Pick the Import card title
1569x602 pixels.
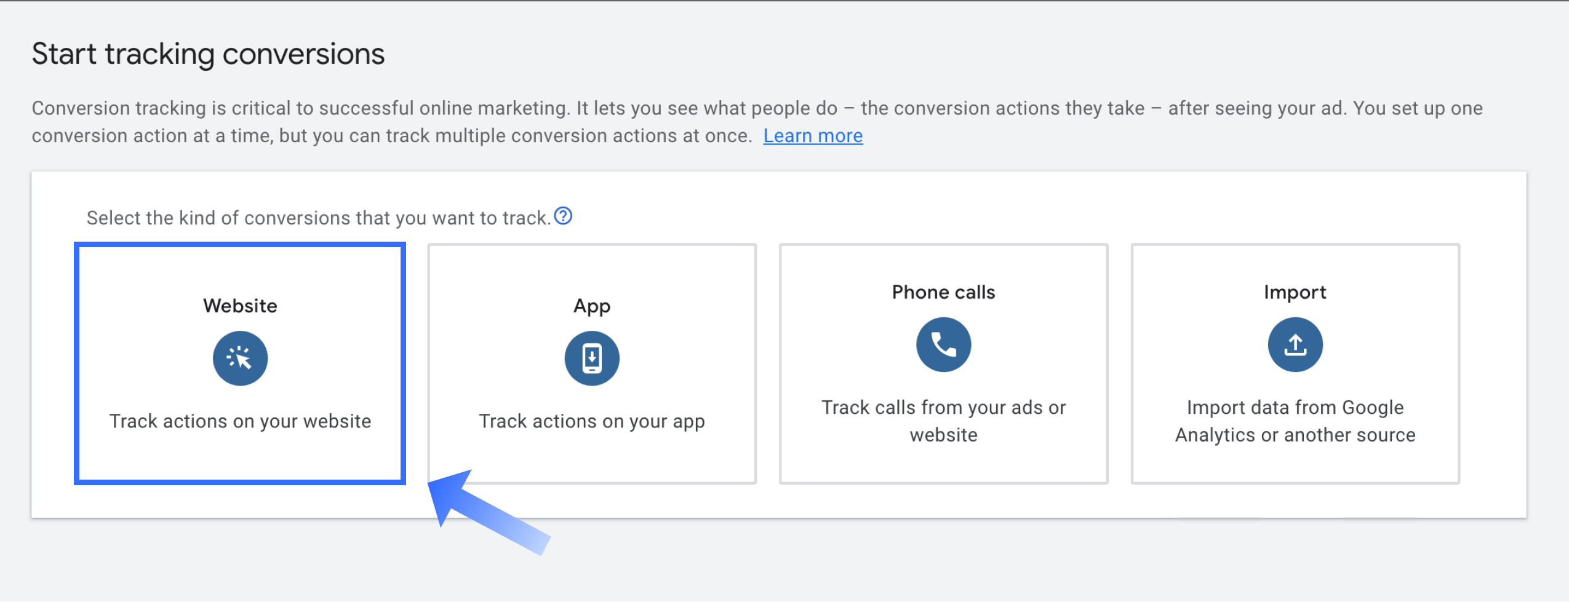(1295, 292)
